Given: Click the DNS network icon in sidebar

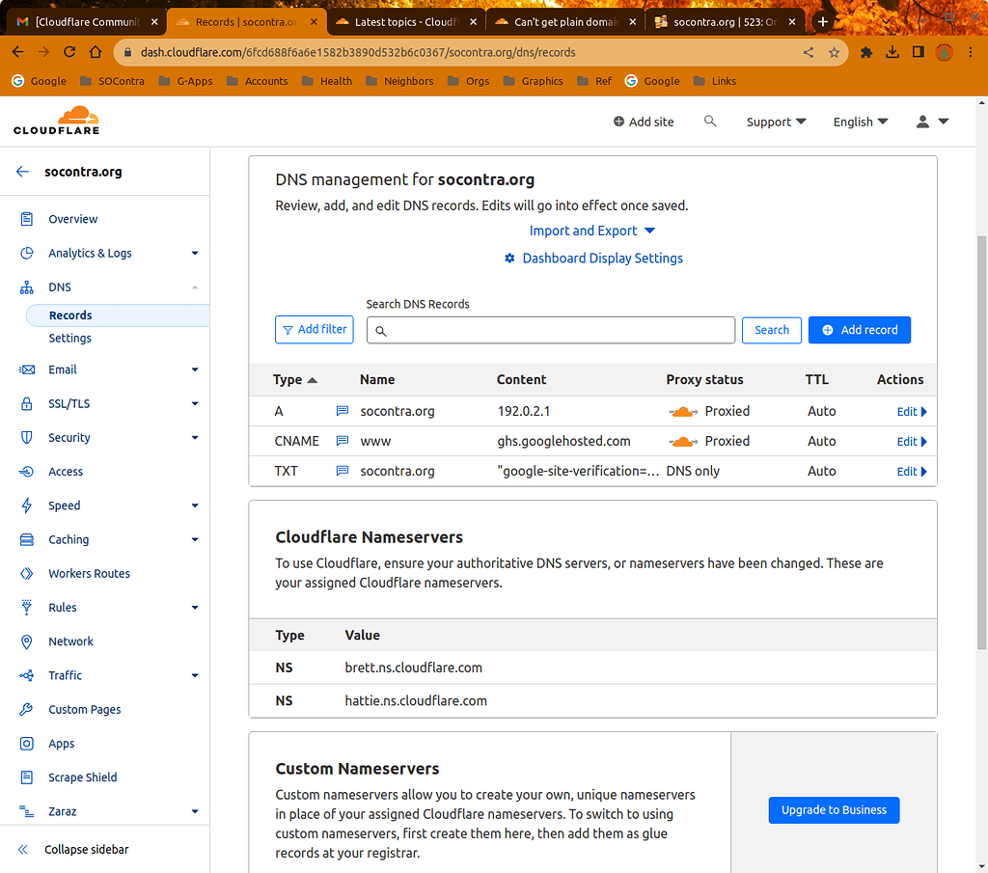Looking at the screenshot, I should pos(26,287).
